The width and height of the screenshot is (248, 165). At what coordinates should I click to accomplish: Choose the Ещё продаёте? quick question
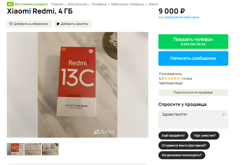[x=173, y=135]
